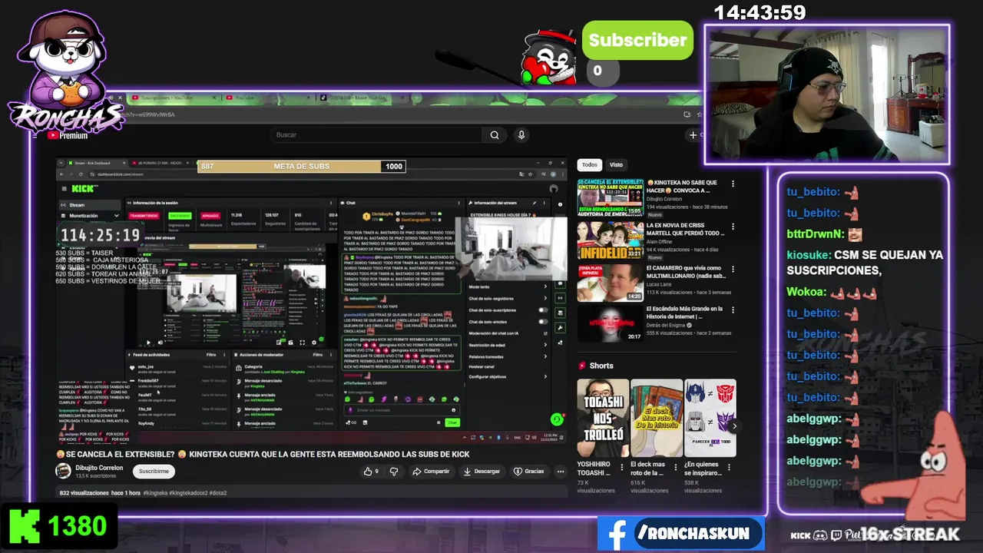Select the Visto filter chip
The height and width of the screenshot is (553, 983).
click(616, 164)
